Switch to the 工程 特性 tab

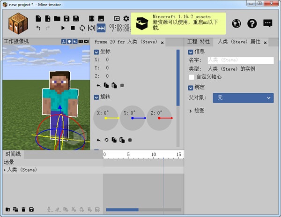[199, 42]
